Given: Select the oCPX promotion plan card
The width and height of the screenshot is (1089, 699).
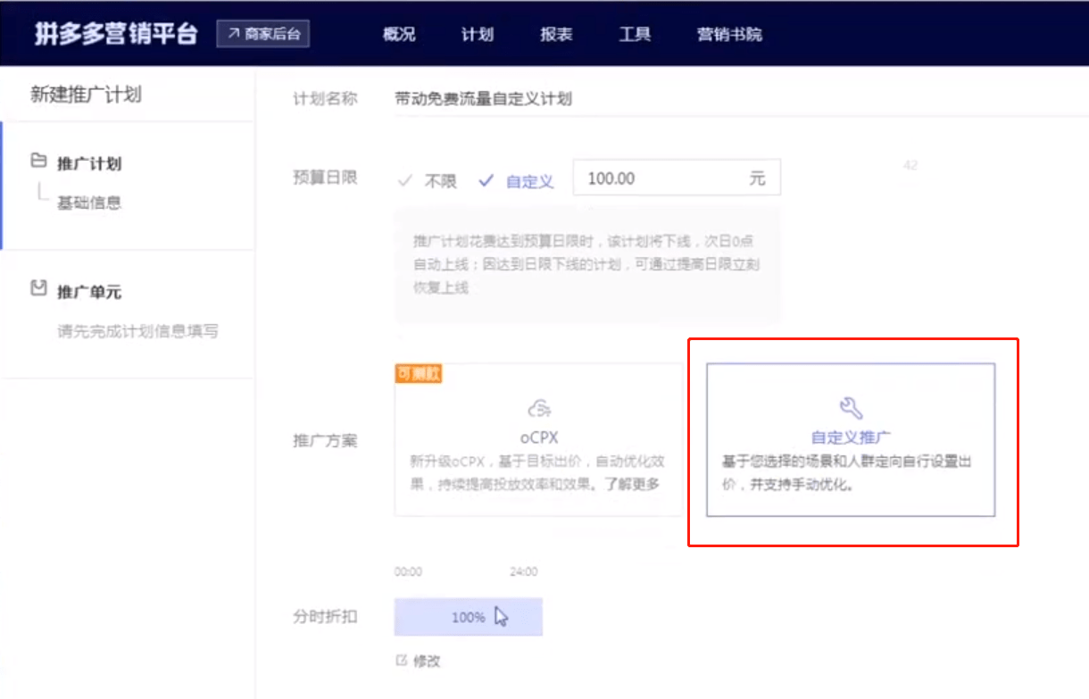Looking at the screenshot, I should tap(538, 439).
